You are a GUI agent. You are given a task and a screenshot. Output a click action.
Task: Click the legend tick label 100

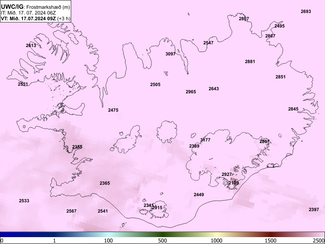pos(109,241)
